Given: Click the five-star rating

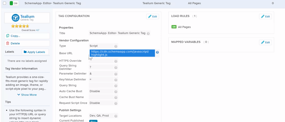Looking at the screenshot, I should [x=20, y=26].
